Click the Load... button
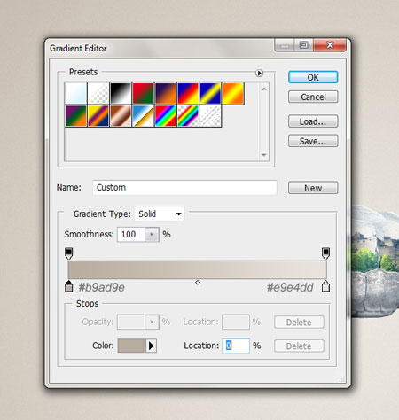The width and height of the screenshot is (399, 420). pos(313,121)
